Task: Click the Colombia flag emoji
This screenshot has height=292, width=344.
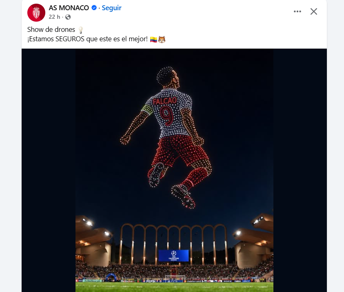Action: pyautogui.click(x=153, y=40)
